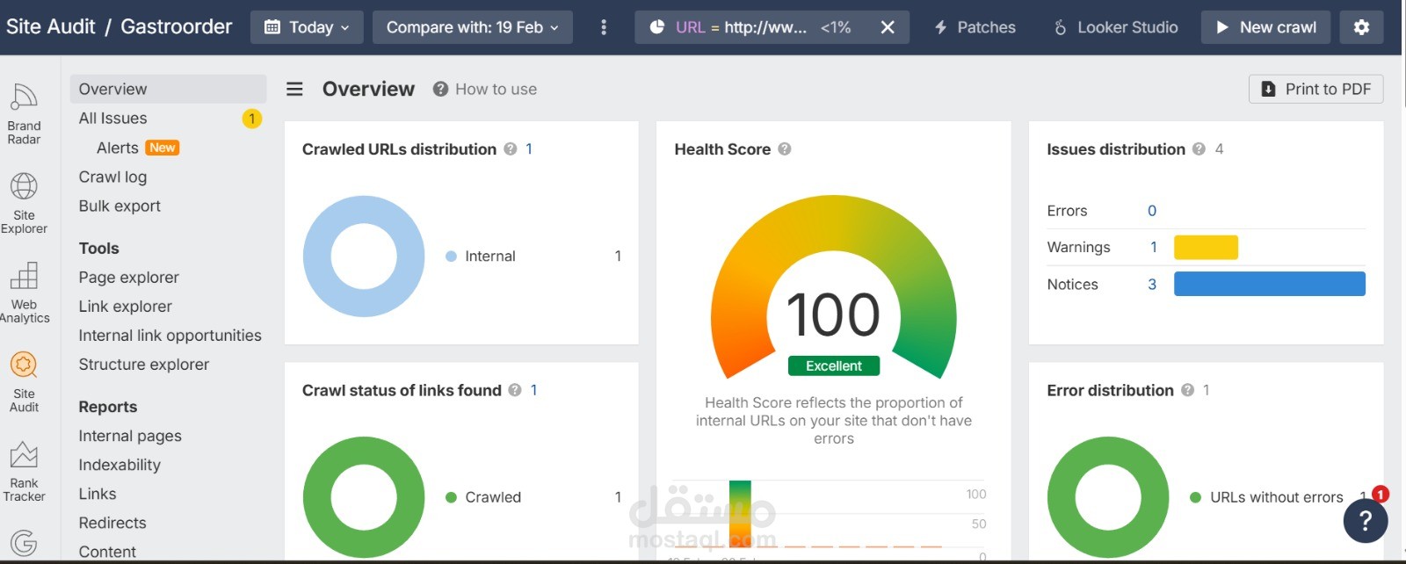The image size is (1406, 564).
Task: Open the floating help question-mark button
Action: tap(1366, 521)
